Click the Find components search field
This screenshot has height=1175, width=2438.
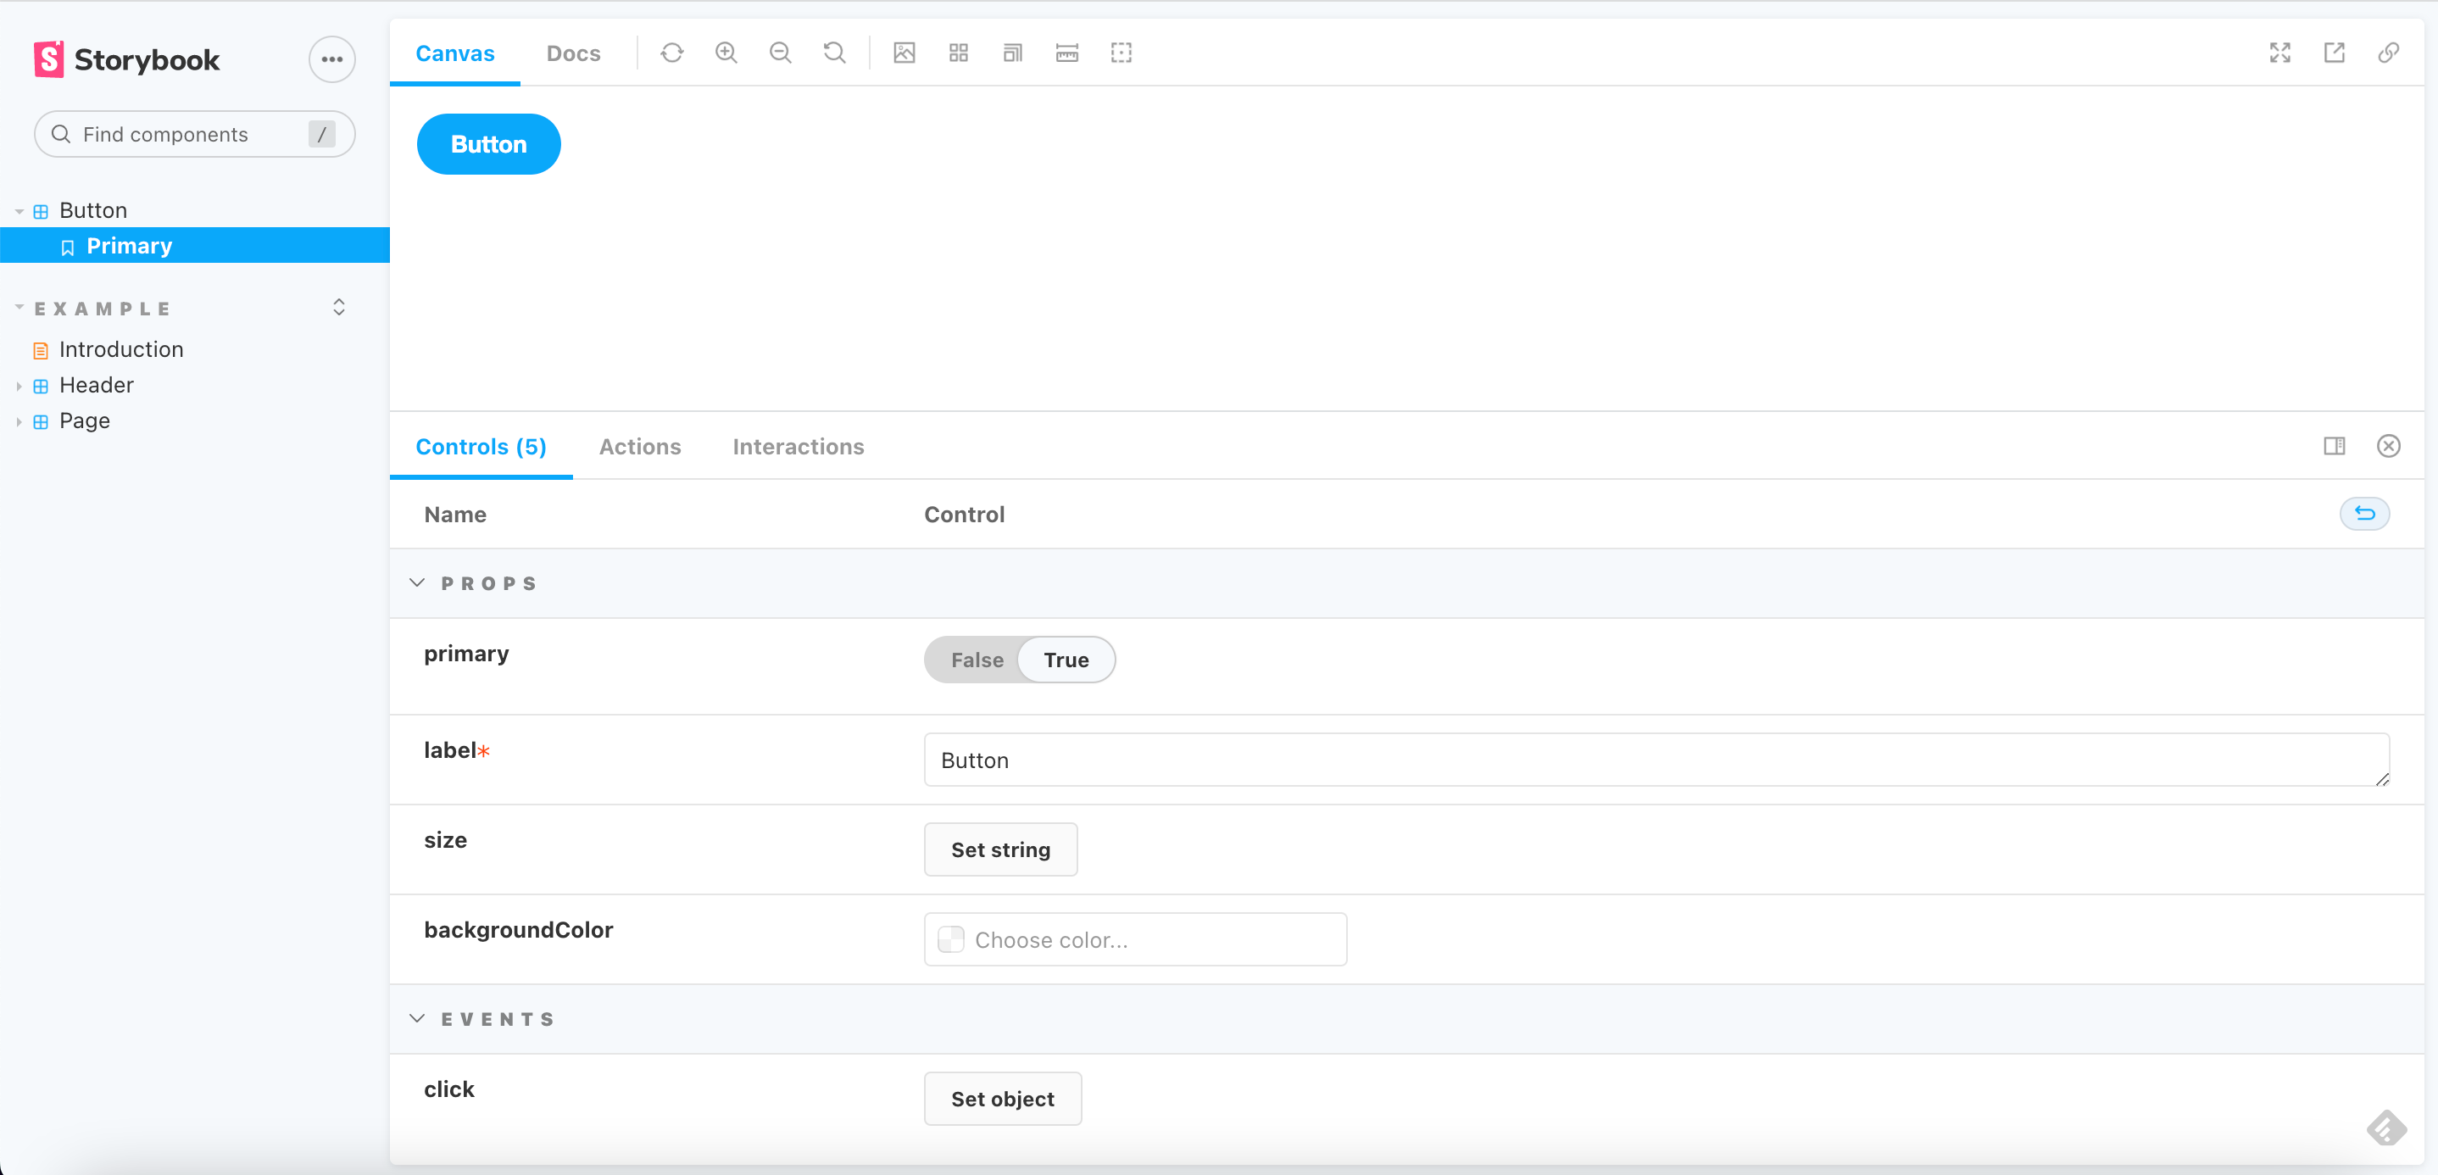coord(194,135)
